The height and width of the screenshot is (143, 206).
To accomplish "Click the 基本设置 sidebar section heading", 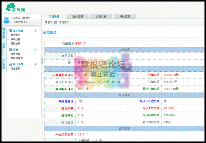I will pos(18,31).
